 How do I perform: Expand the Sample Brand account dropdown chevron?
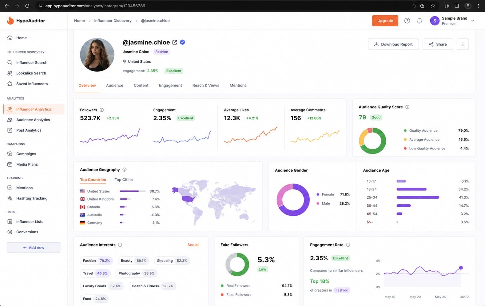[x=473, y=21]
